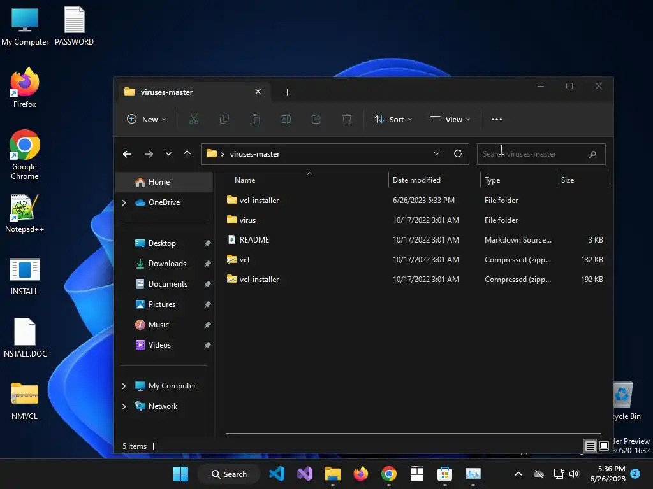Select the vcl compressed zip file
The height and width of the screenshot is (489, 653).
click(415, 260)
